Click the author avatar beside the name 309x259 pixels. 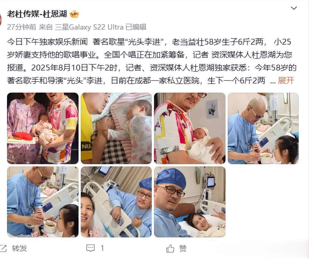[x=1, y=20]
